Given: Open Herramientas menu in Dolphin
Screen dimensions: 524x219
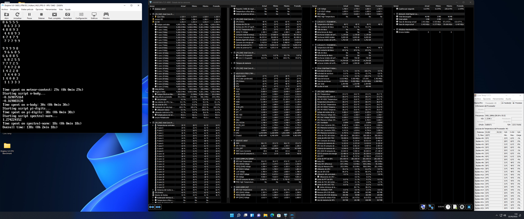Looking at the screenshot, I should coord(51,9).
